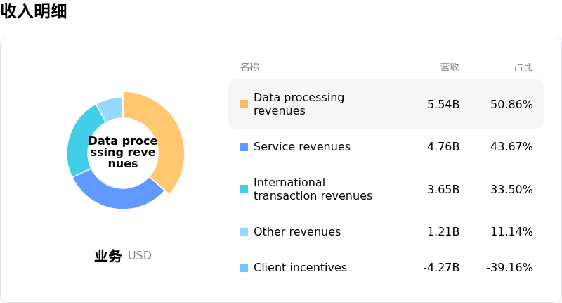Screen dimensions: 562x303
Task: Click the orange swatch beside Data processing revenues
Action: coord(244,104)
